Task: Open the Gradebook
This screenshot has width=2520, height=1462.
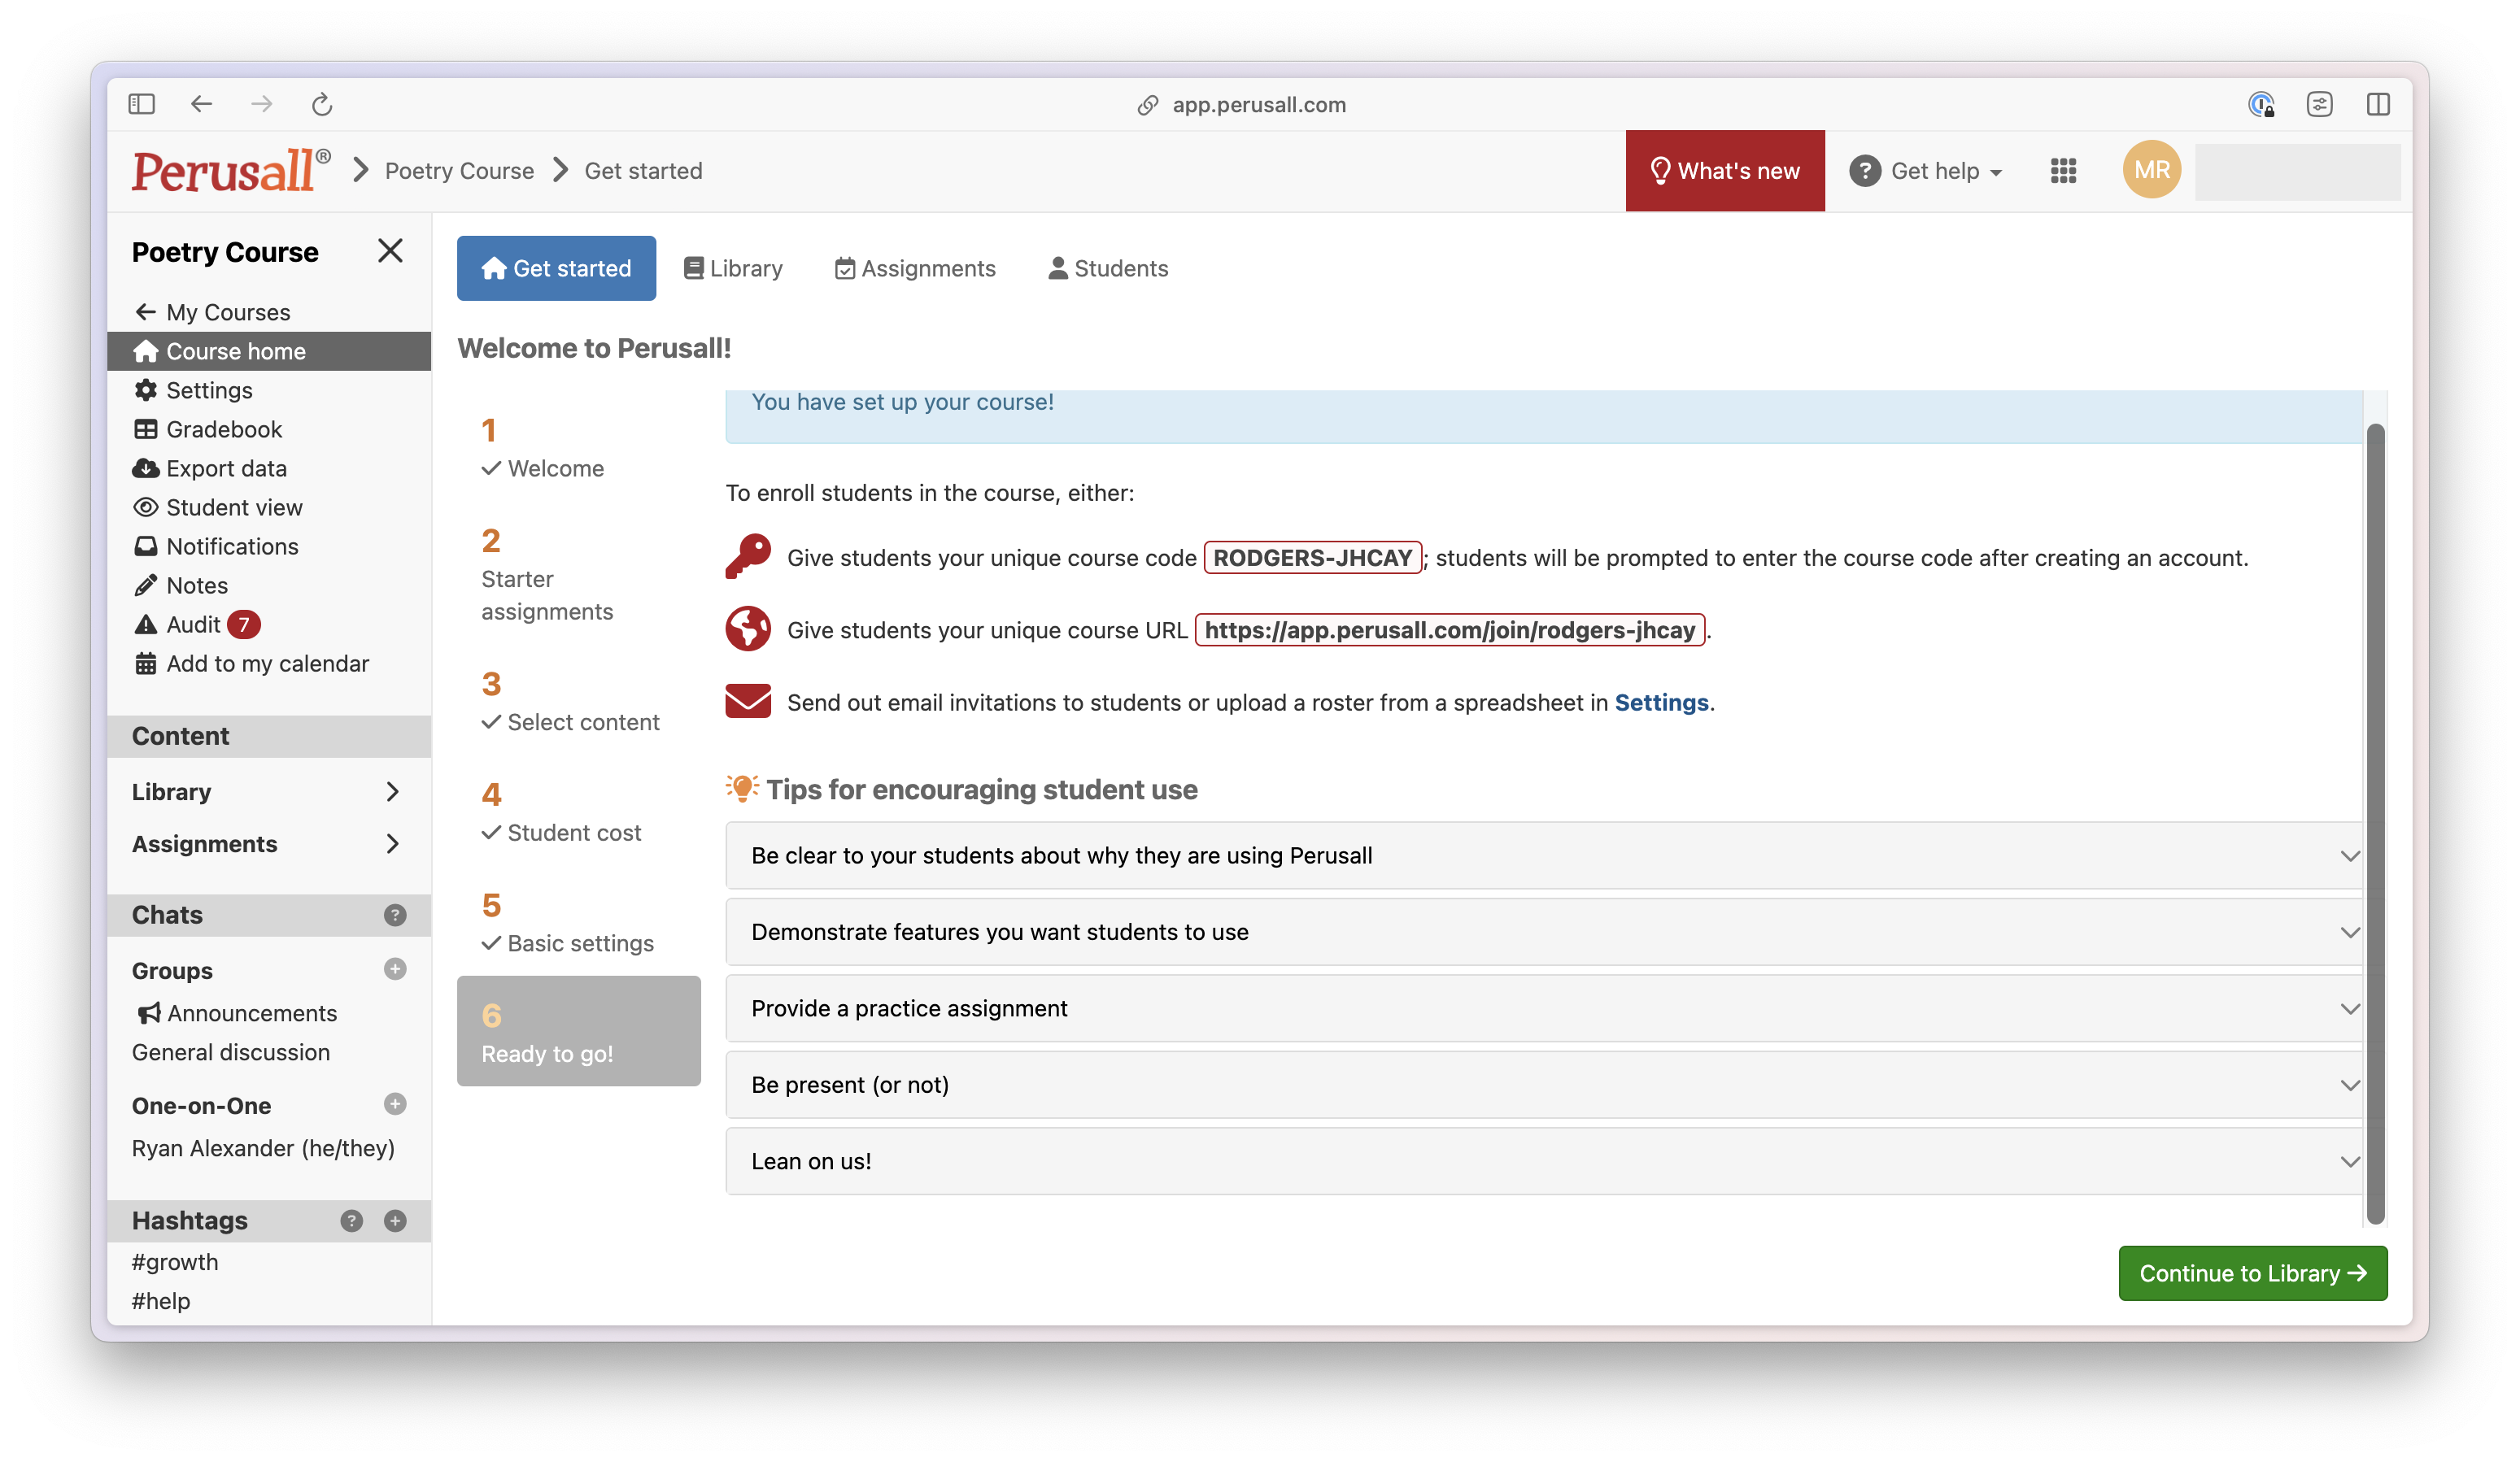Action: [x=270, y=429]
